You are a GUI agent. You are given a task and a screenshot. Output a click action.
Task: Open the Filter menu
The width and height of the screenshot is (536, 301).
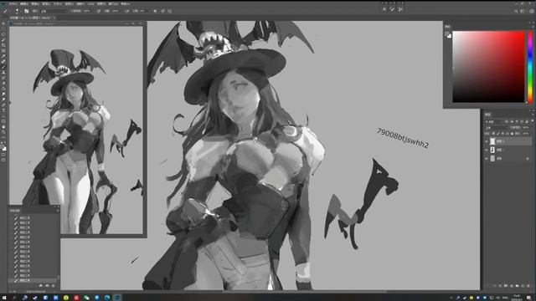(80, 3)
